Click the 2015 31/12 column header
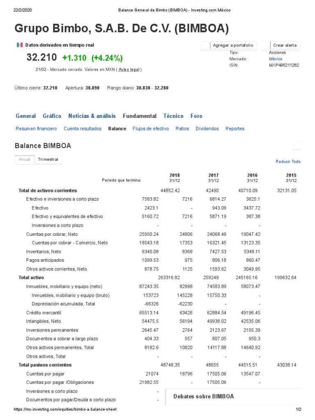Viewport: 315px width, 420px height. point(291,178)
